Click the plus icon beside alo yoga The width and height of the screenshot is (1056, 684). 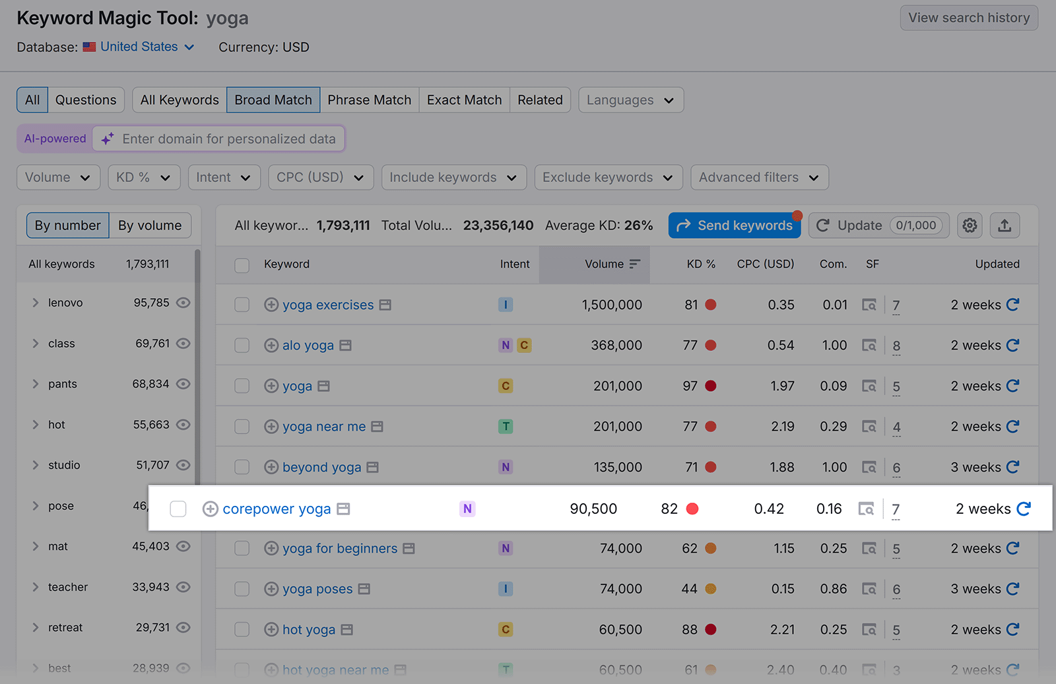(x=271, y=345)
